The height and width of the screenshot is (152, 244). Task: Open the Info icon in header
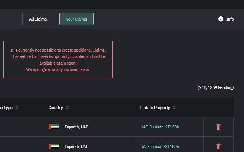(220, 19)
